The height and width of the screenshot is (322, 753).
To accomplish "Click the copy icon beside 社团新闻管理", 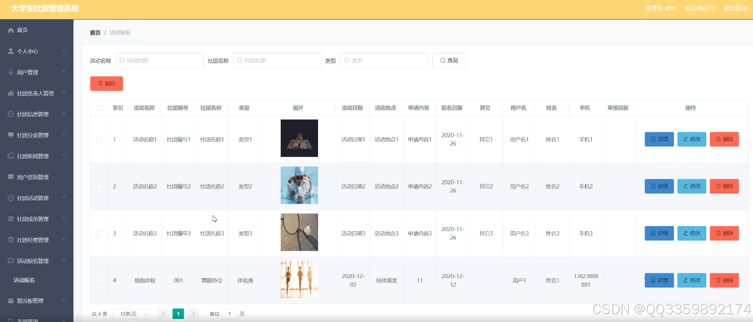I will pos(11,156).
